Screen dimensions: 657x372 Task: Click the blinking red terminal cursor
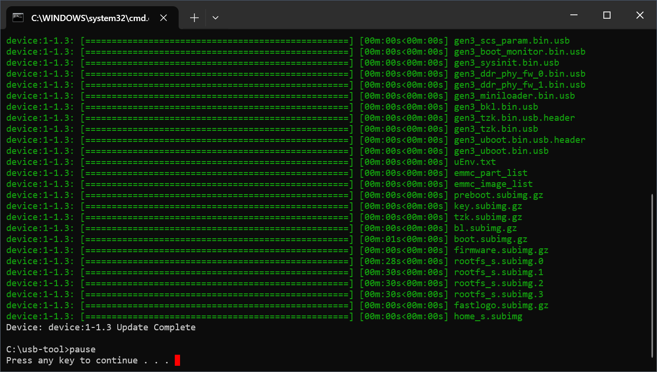point(176,360)
